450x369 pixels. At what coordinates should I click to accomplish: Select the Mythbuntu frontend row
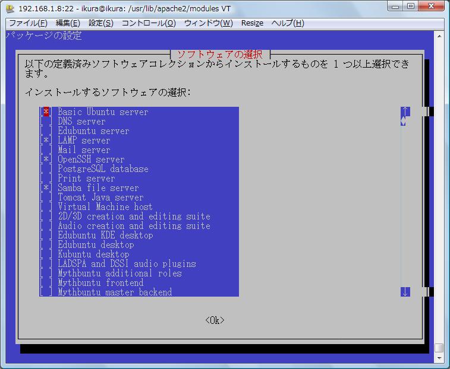[x=139, y=282]
